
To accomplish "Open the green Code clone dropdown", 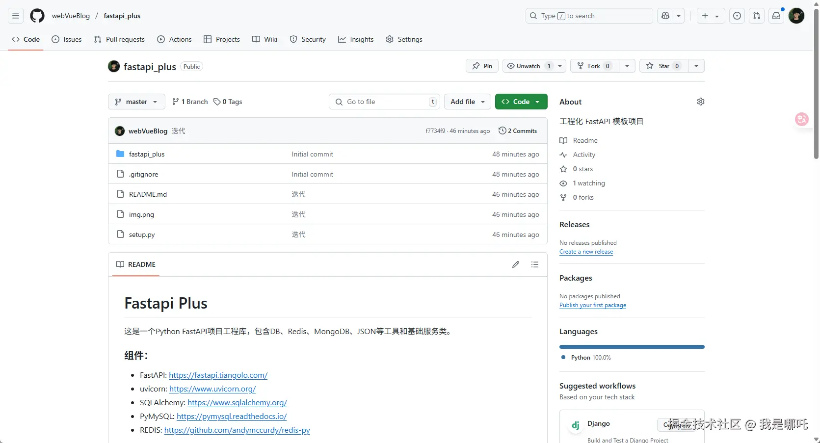I will coord(521,102).
